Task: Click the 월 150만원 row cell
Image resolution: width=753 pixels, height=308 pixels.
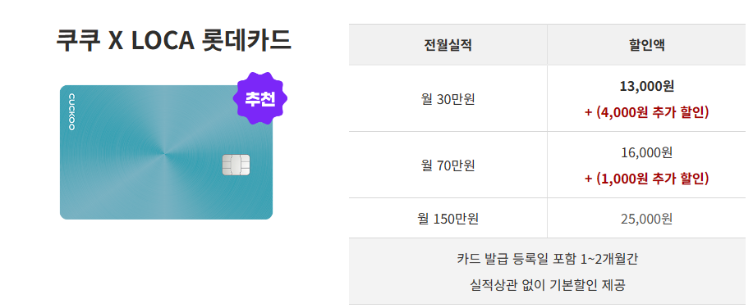Action: (x=448, y=219)
